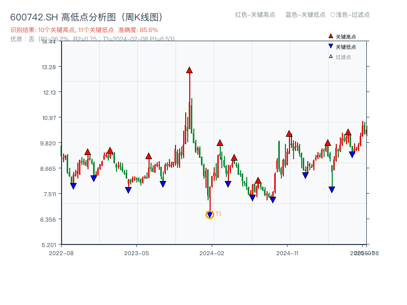Select the red high marker just after 2023-05
The image size is (407, 305).
coord(149,156)
